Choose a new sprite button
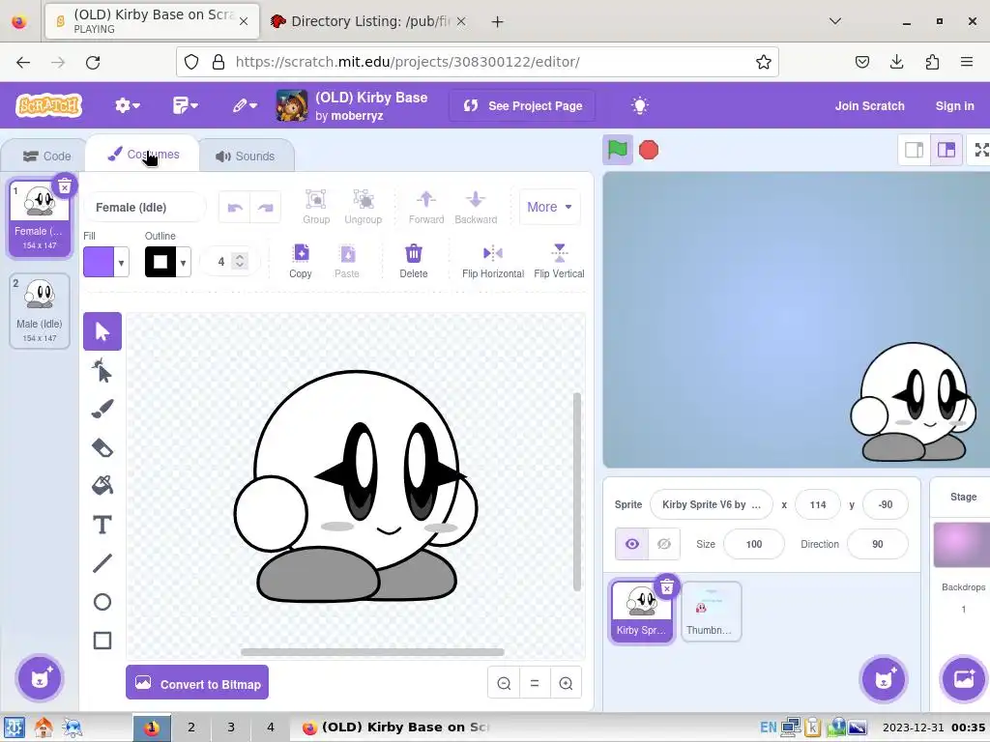 tap(884, 679)
